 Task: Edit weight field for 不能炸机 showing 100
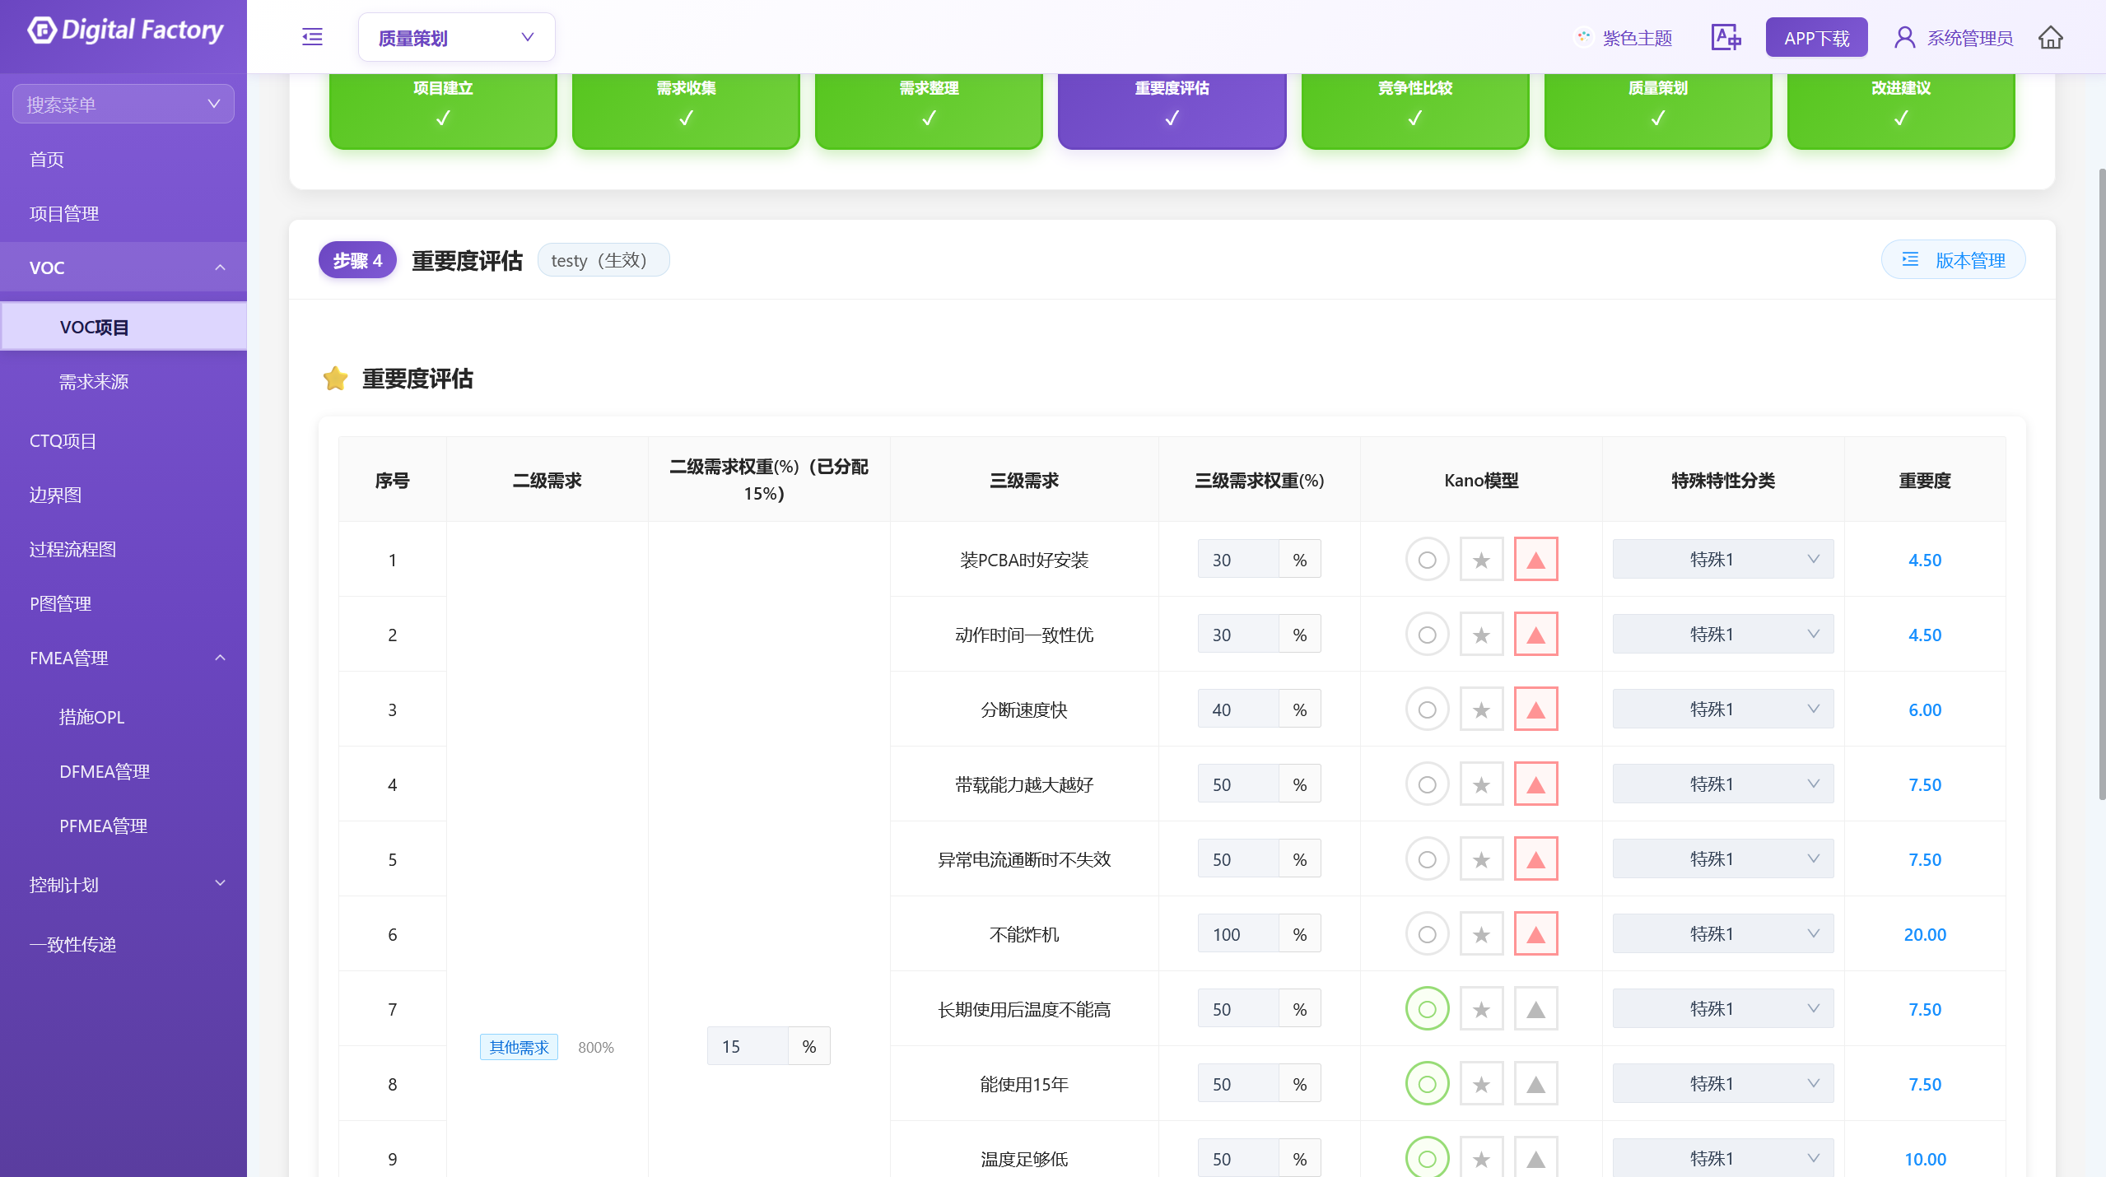coord(1238,934)
